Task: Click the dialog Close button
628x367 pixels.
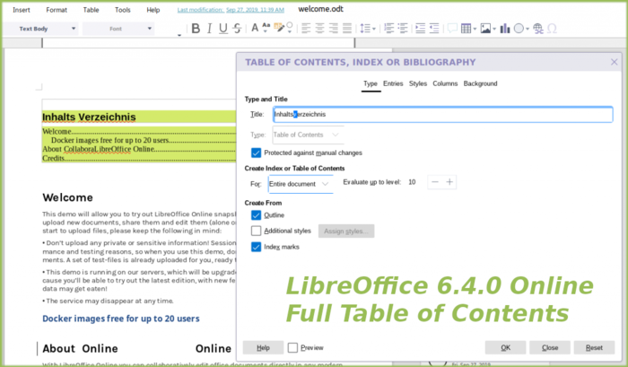Action: point(550,348)
